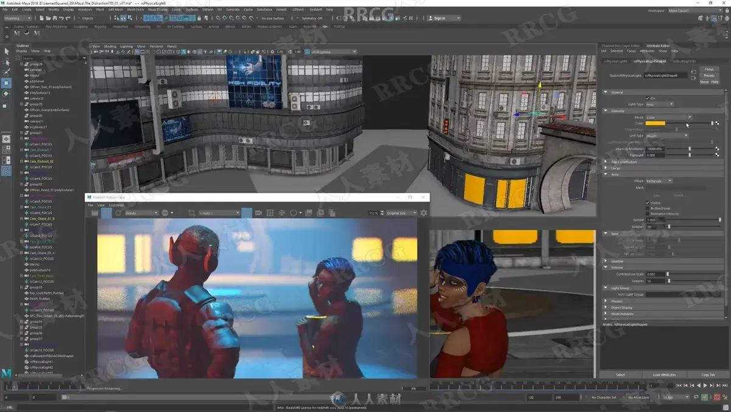Click the Copy Tab button
The width and height of the screenshot is (731, 412).
click(x=708, y=375)
